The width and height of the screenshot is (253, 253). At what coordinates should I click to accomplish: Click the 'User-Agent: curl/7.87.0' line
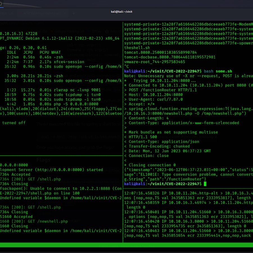click(x=153, y=99)
